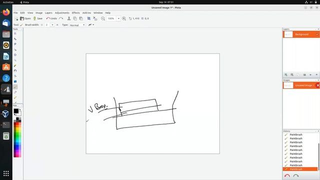Viewport: 320px width, 180px height.
Task: Open the Effects menu
Action: click(x=75, y=13)
